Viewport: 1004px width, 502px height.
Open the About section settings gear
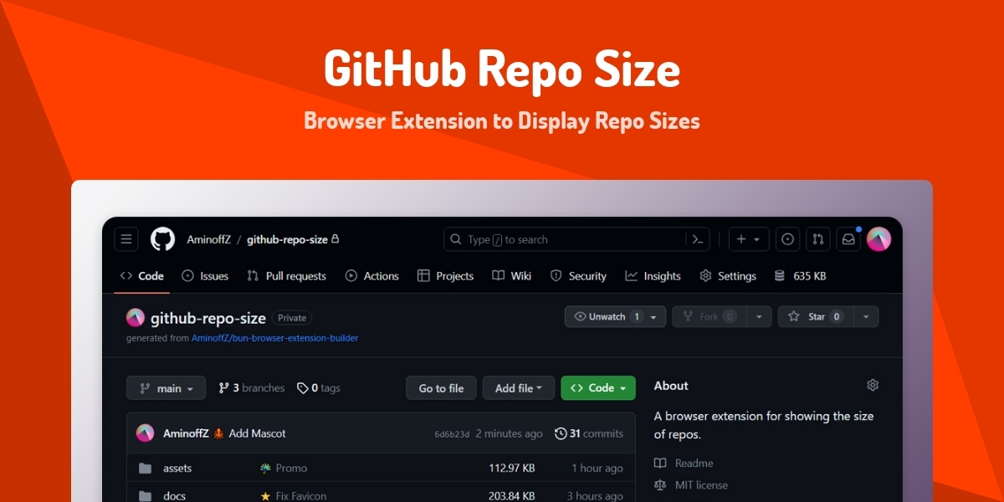873,385
